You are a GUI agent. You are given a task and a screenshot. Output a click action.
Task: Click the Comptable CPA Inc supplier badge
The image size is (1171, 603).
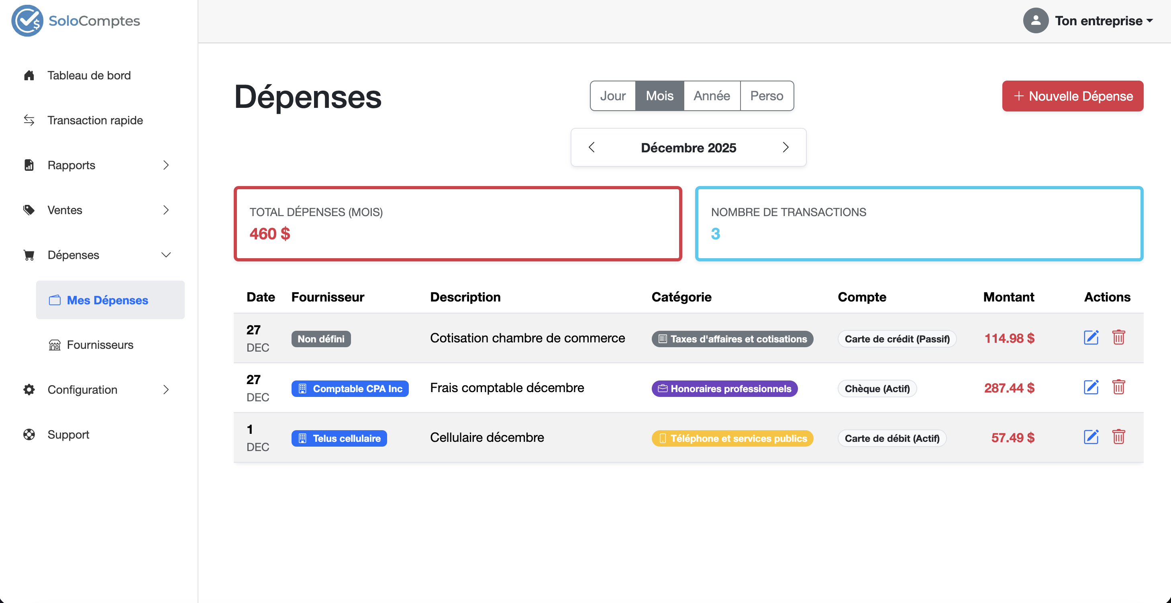tap(349, 389)
